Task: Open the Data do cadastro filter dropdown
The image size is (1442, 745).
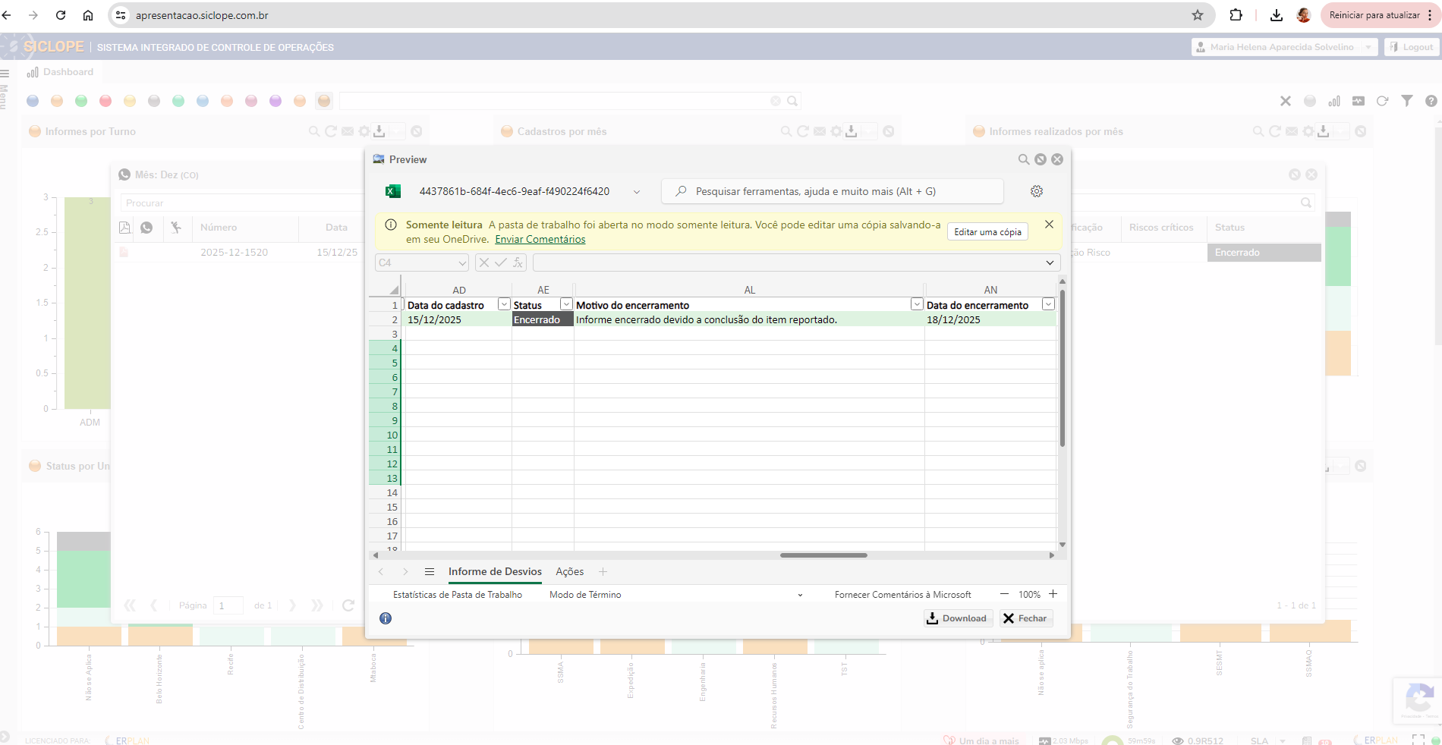Action: [x=503, y=304]
